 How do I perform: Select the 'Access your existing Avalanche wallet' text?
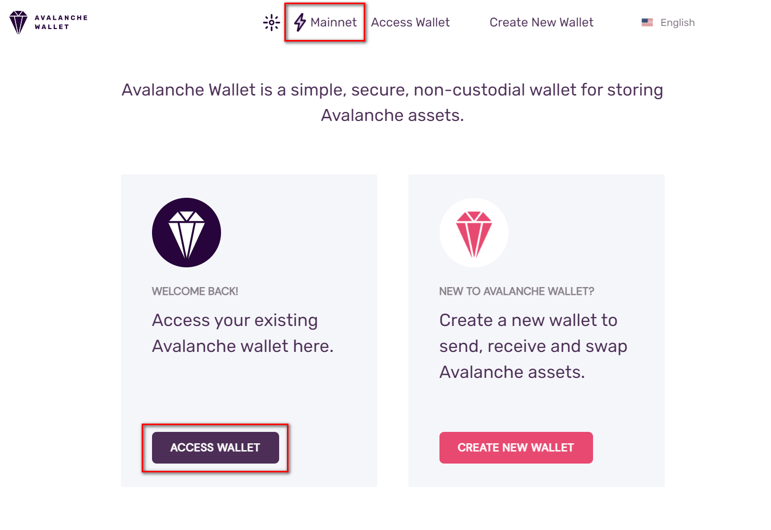click(x=243, y=333)
